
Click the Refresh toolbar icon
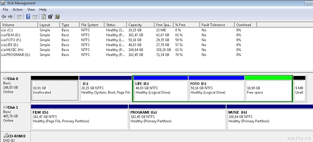pos(44,17)
